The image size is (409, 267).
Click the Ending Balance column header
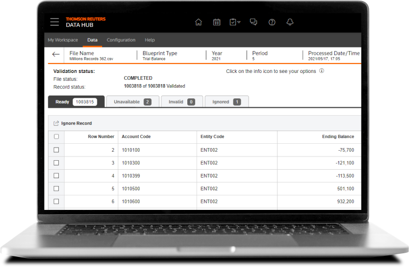(x=338, y=136)
